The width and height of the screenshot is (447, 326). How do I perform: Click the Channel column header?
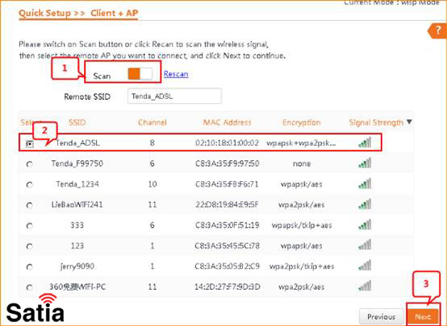pos(152,122)
